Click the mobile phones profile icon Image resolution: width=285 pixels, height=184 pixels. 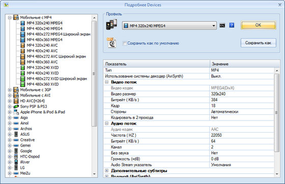point(111,25)
